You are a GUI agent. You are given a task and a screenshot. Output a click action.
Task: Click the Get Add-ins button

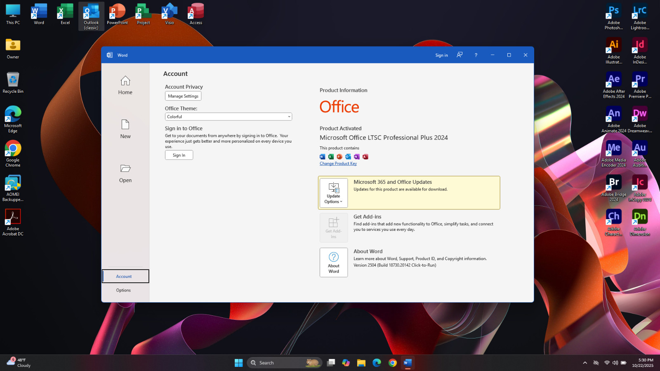[x=334, y=228]
